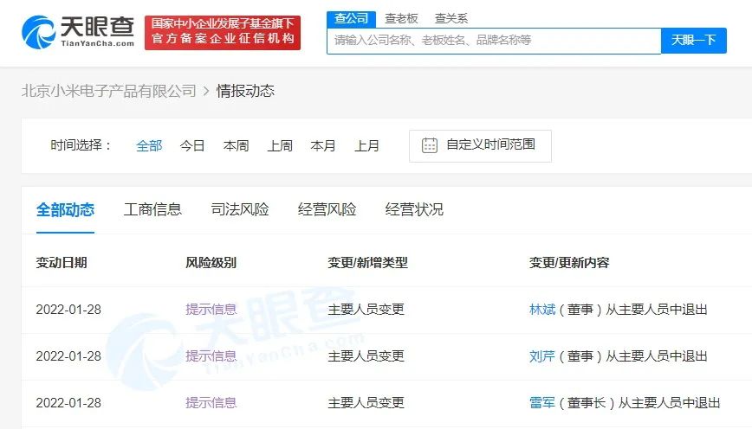Screen dimensions: 752x429
Task: Switch to the 经营状况 tab
Action: point(414,209)
